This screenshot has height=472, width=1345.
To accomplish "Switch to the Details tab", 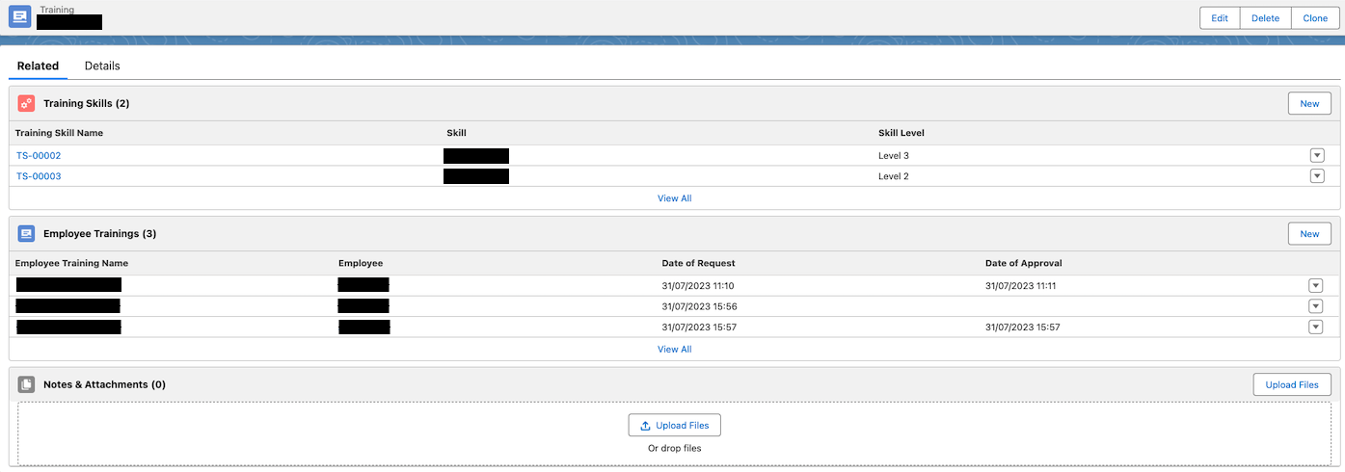I will click(x=102, y=66).
